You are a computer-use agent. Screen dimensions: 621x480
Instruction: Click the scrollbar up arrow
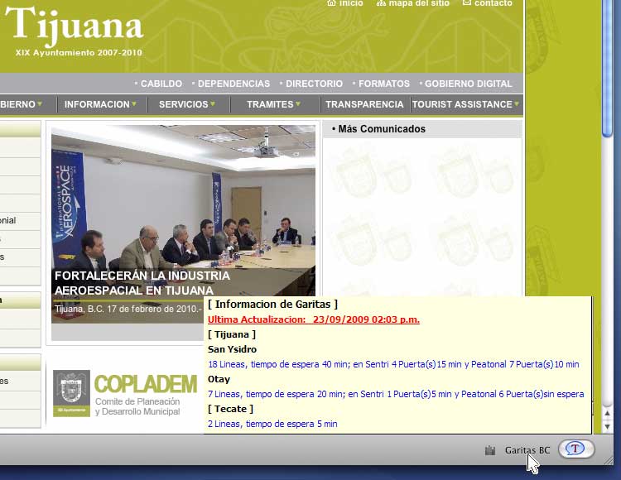click(607, 414)
